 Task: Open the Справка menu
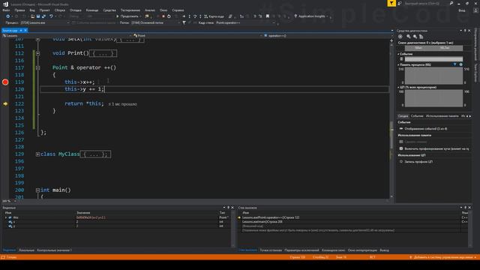178,10
